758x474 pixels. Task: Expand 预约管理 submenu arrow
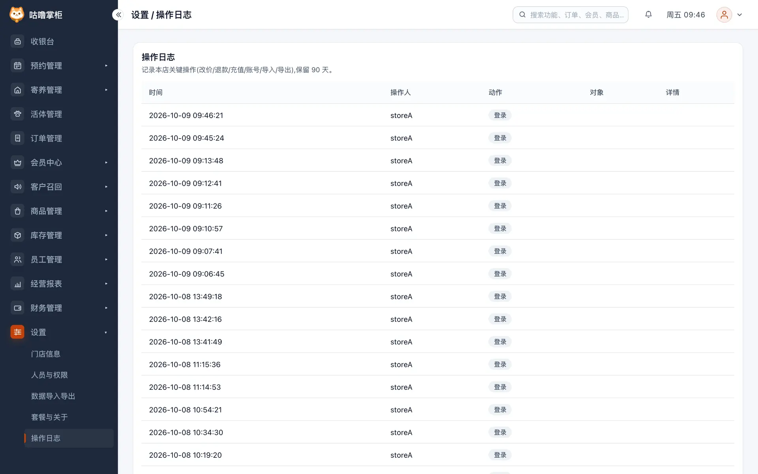(x=106, y=66)
